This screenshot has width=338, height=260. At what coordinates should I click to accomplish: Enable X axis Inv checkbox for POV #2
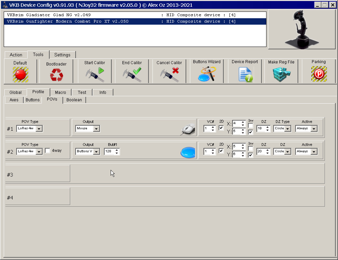(251, 149)
